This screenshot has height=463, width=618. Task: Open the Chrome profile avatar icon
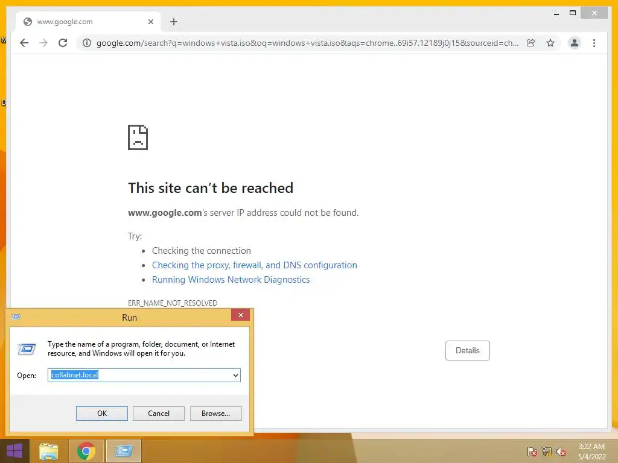(575, 43)
